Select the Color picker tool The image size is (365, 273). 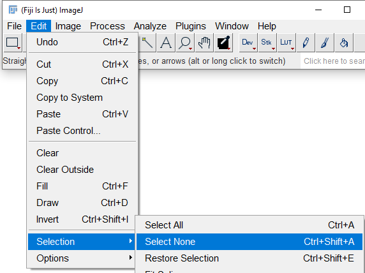(x=223, y=43)
